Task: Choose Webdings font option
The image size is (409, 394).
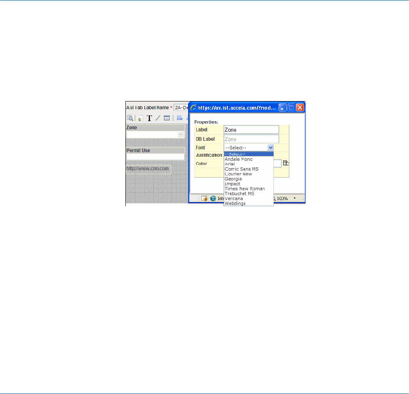Action: pyautogui.click(x=249, y=204)
